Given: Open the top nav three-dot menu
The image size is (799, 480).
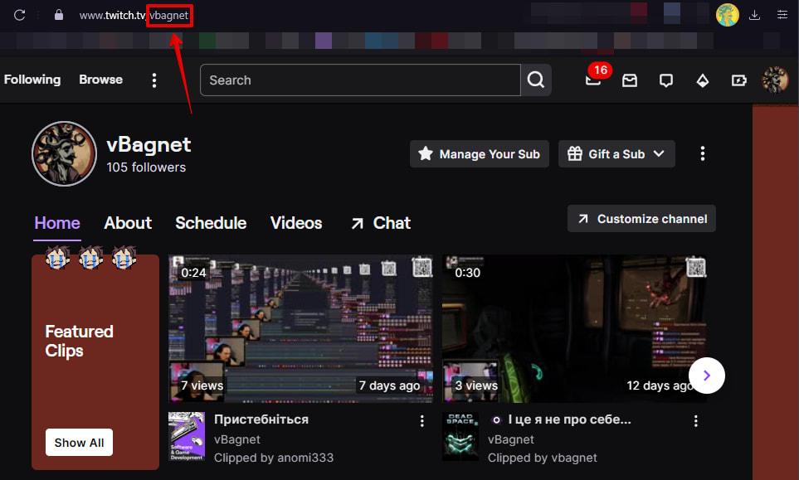Looking at the screenshot, I should [x=153, y=80].
